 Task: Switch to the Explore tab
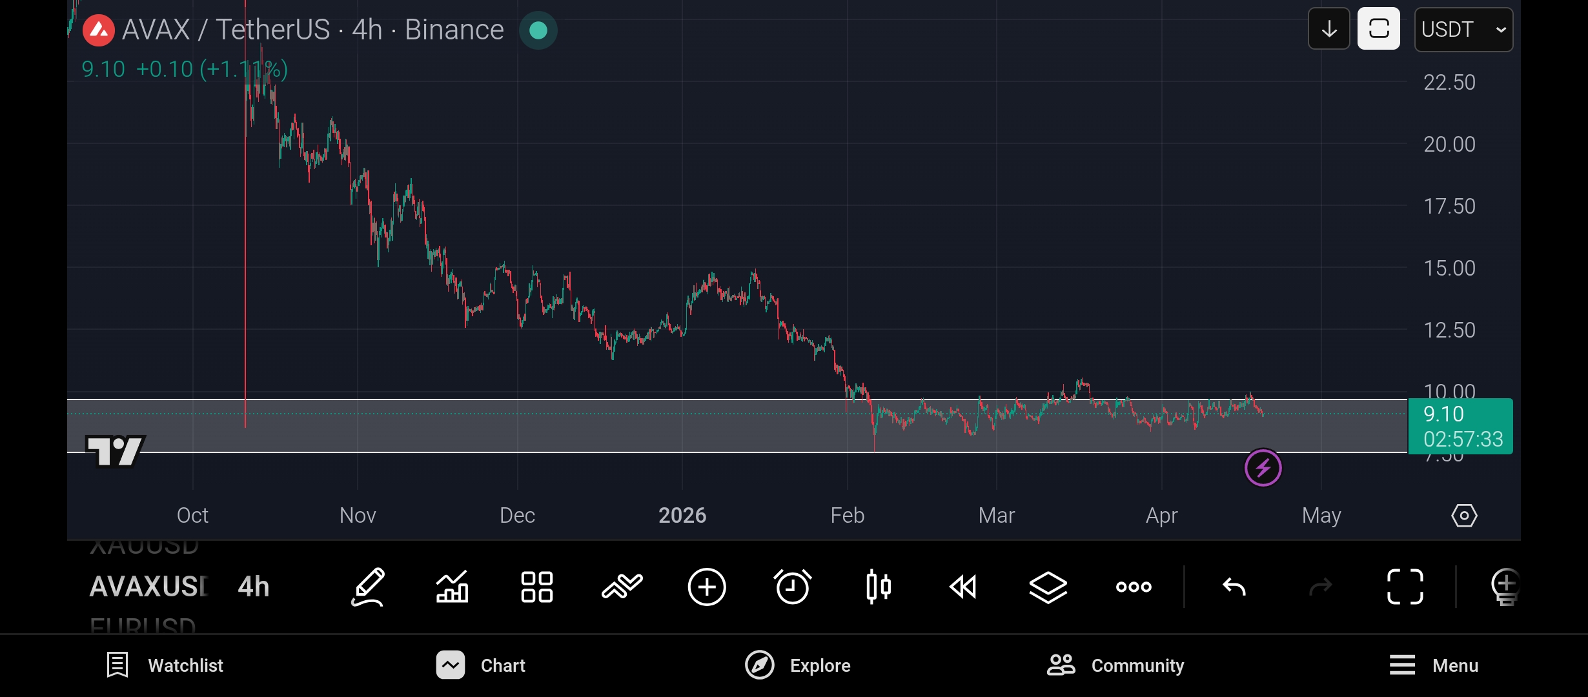[798, 665]
